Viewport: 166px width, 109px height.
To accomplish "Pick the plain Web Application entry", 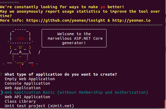I will click(23, 88).
